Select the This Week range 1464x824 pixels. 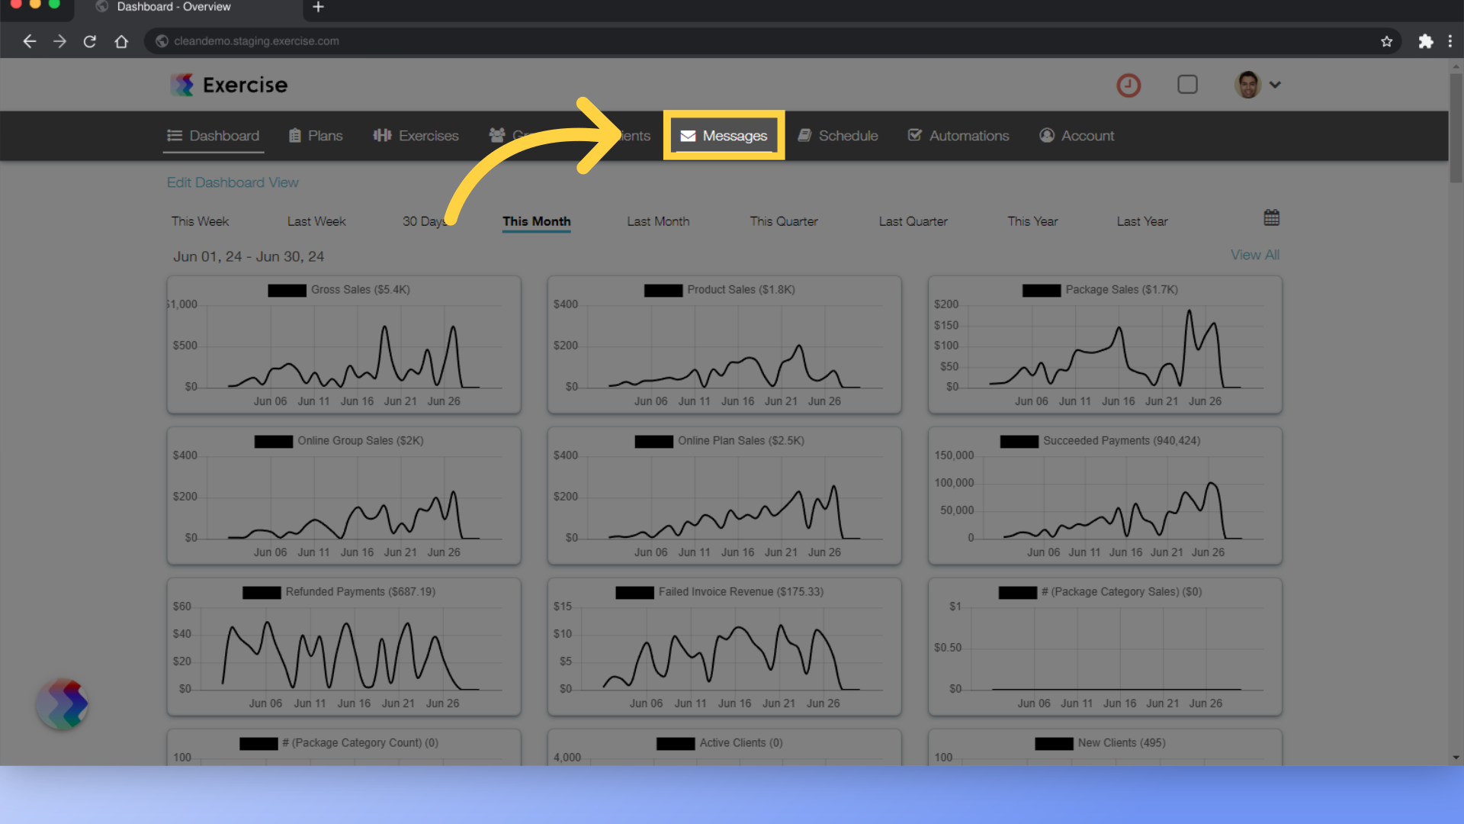coord(200,221)
